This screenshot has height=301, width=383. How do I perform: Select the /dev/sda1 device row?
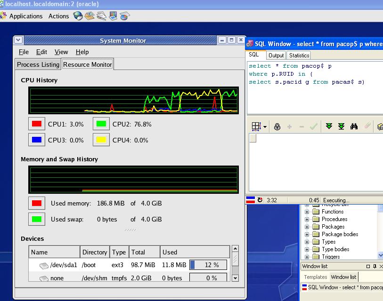129,265
